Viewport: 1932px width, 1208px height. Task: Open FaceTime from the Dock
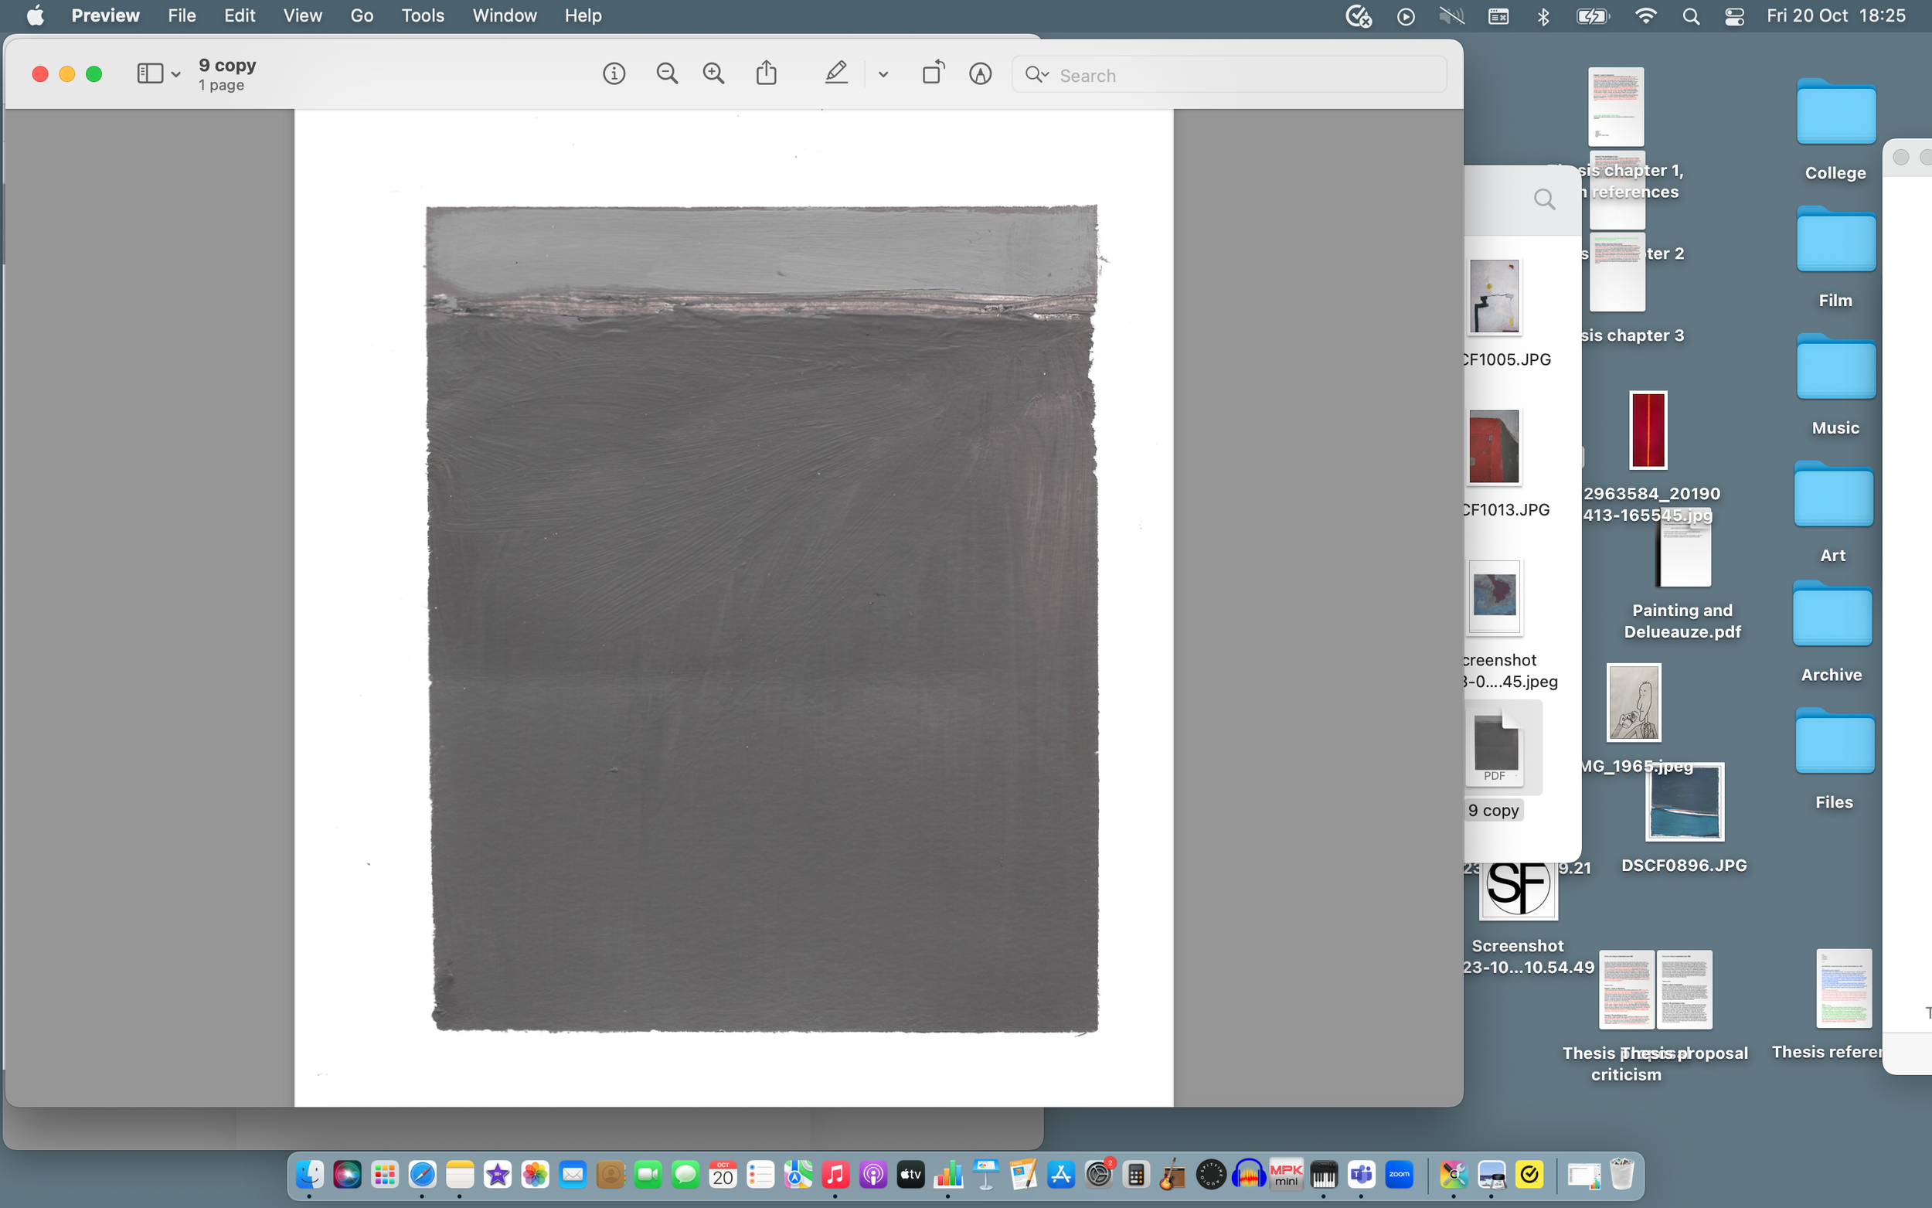pos(648,1176)
